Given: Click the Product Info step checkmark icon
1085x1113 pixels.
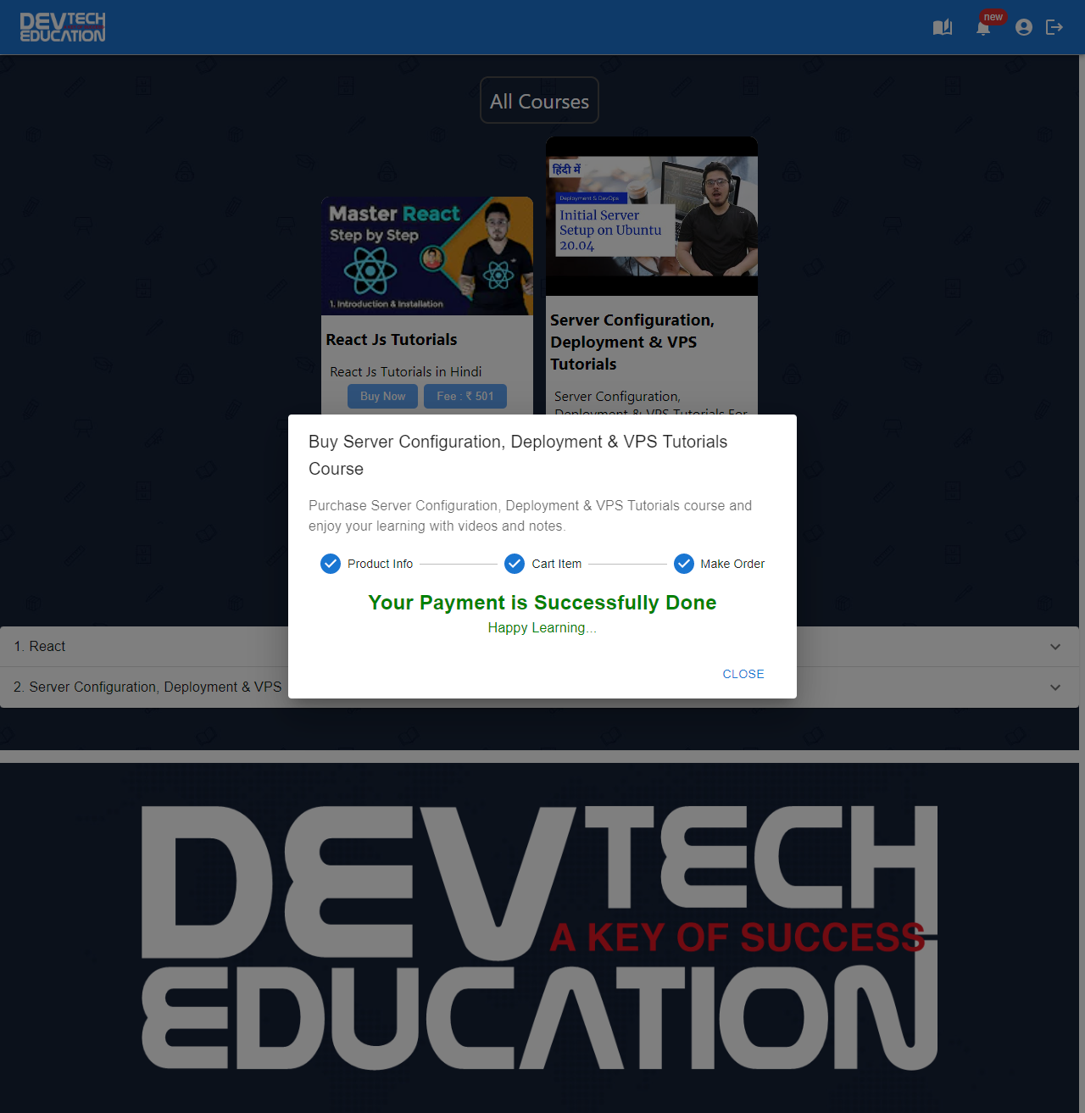Looking at the screenshot, I should (331, 564).
